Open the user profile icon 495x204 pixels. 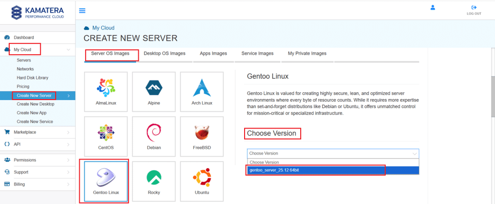pos(433,7)
